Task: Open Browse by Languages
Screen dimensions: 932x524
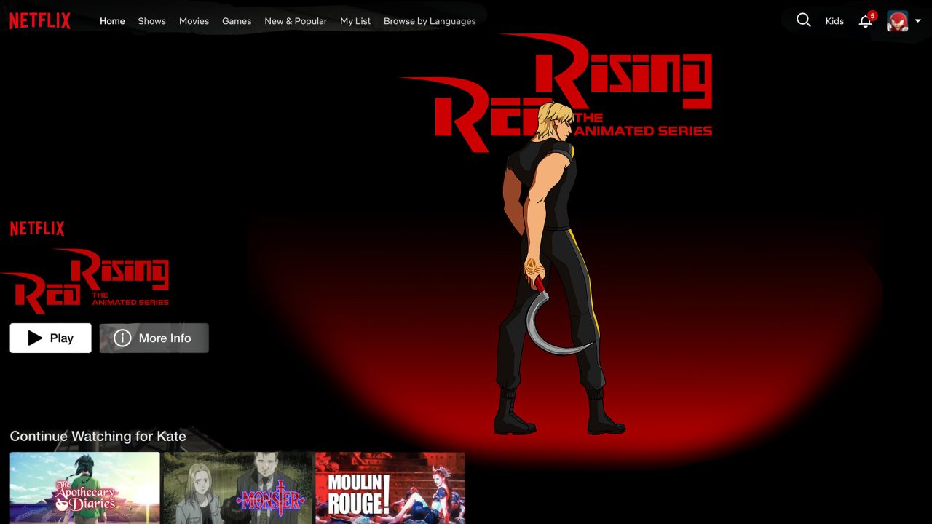Action: pos(430,21)
